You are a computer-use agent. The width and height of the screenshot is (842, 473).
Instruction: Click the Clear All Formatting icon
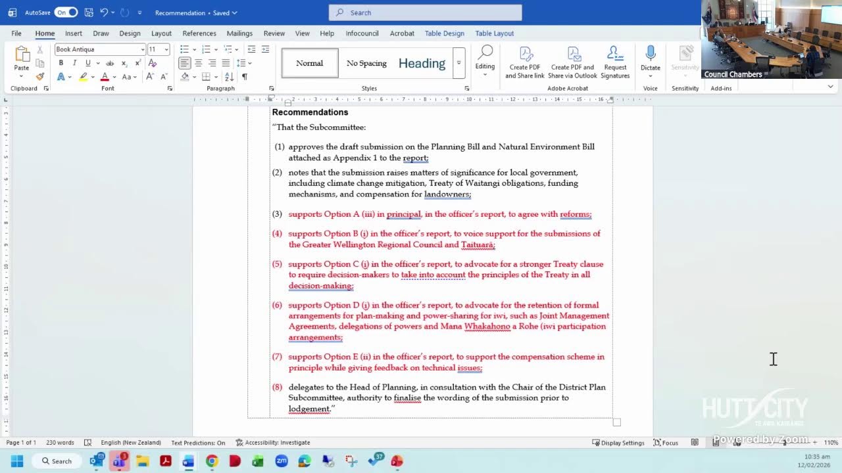click(153, 63)
